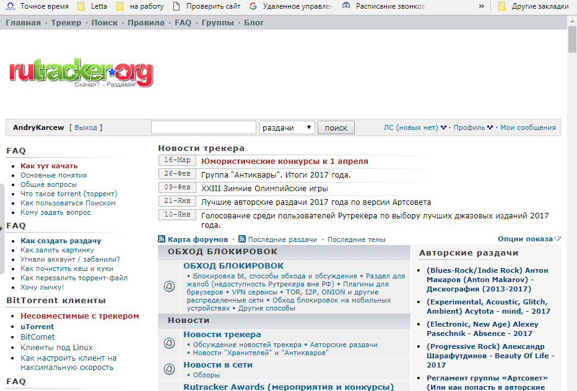Open Что такое torrent (торрент) link
This screenshot has height=391, width=577.
[x=69, y=194]
